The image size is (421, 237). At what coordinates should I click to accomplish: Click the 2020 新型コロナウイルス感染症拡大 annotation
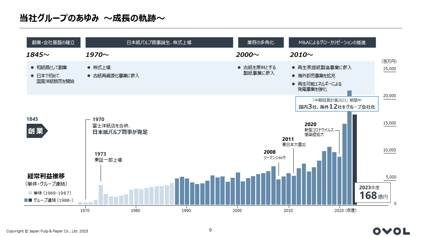point(319,129)
